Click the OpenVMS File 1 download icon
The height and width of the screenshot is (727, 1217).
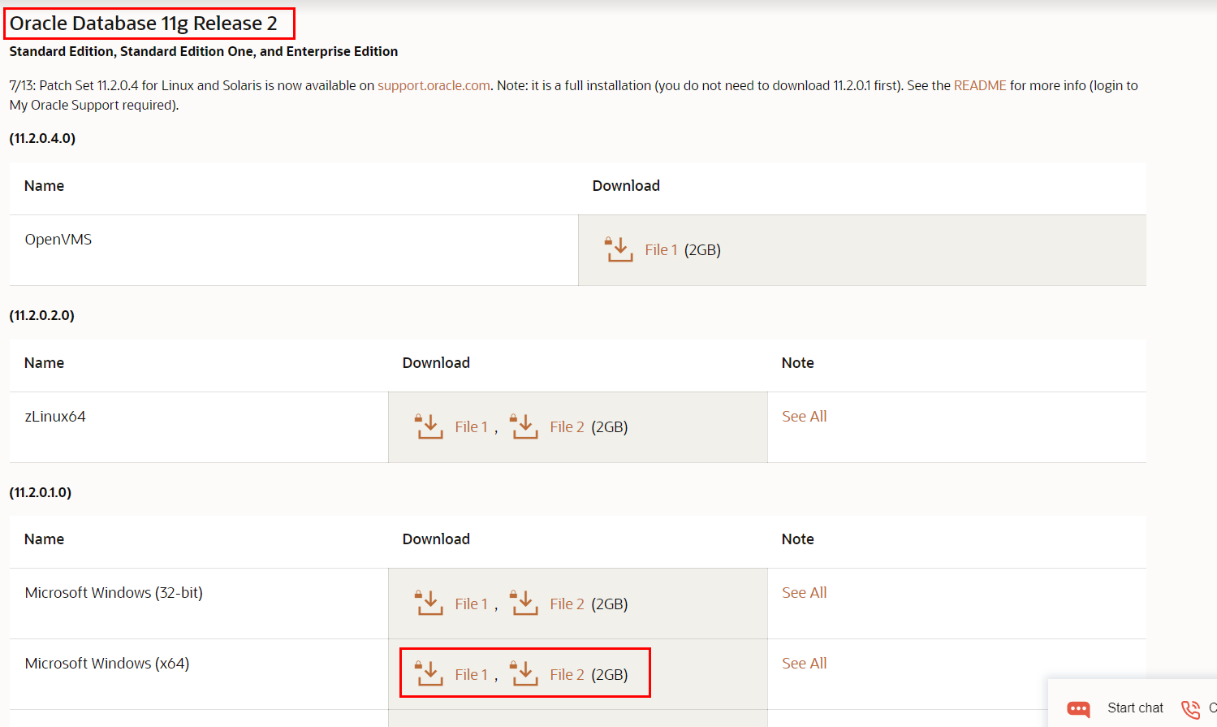(x=619, y=249)
